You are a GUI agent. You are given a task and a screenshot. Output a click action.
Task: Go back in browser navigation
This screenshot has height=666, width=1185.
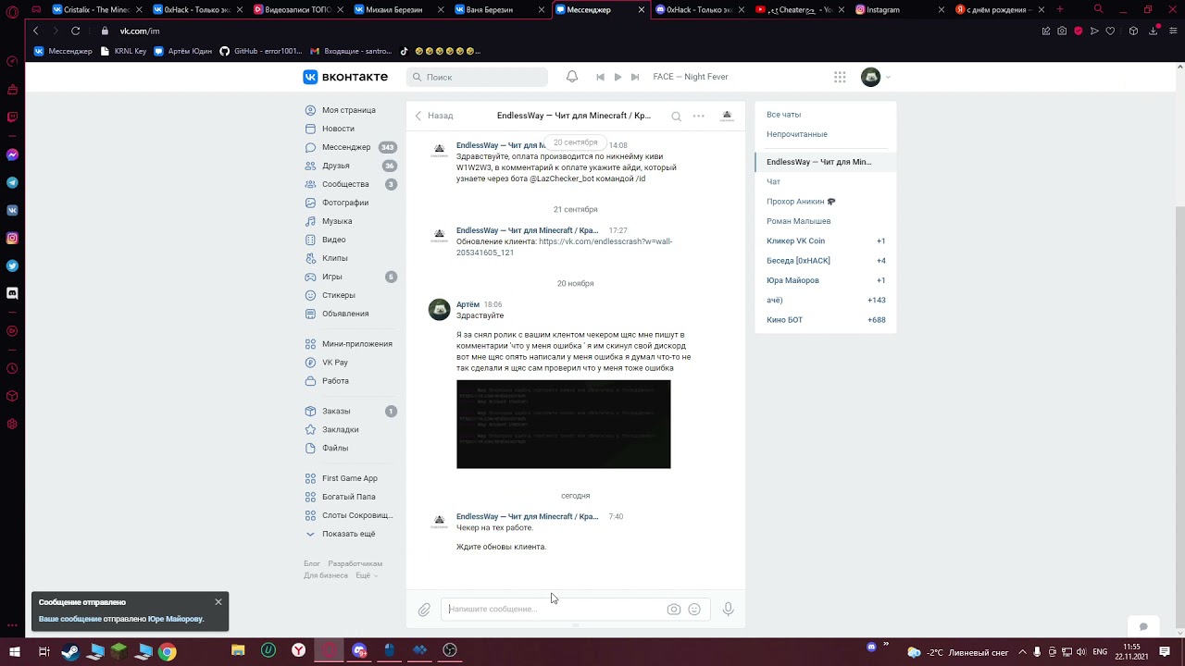36,31
